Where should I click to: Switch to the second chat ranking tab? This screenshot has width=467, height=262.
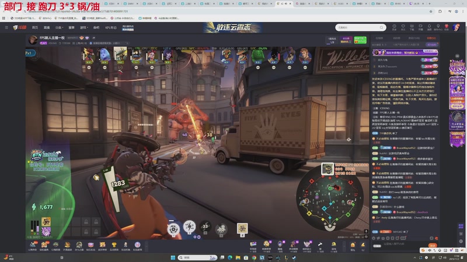[x=396, y=38]
